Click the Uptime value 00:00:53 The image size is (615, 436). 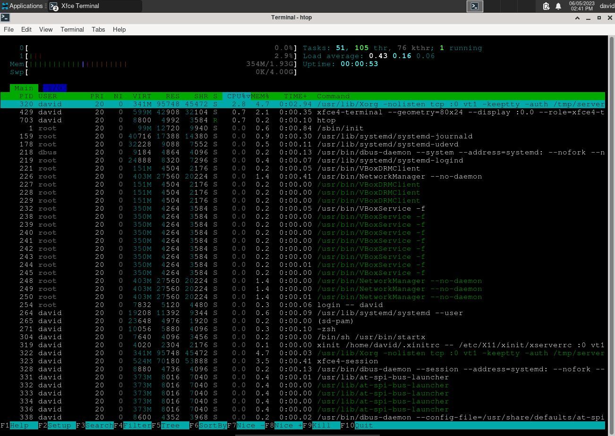coord(359,64)
